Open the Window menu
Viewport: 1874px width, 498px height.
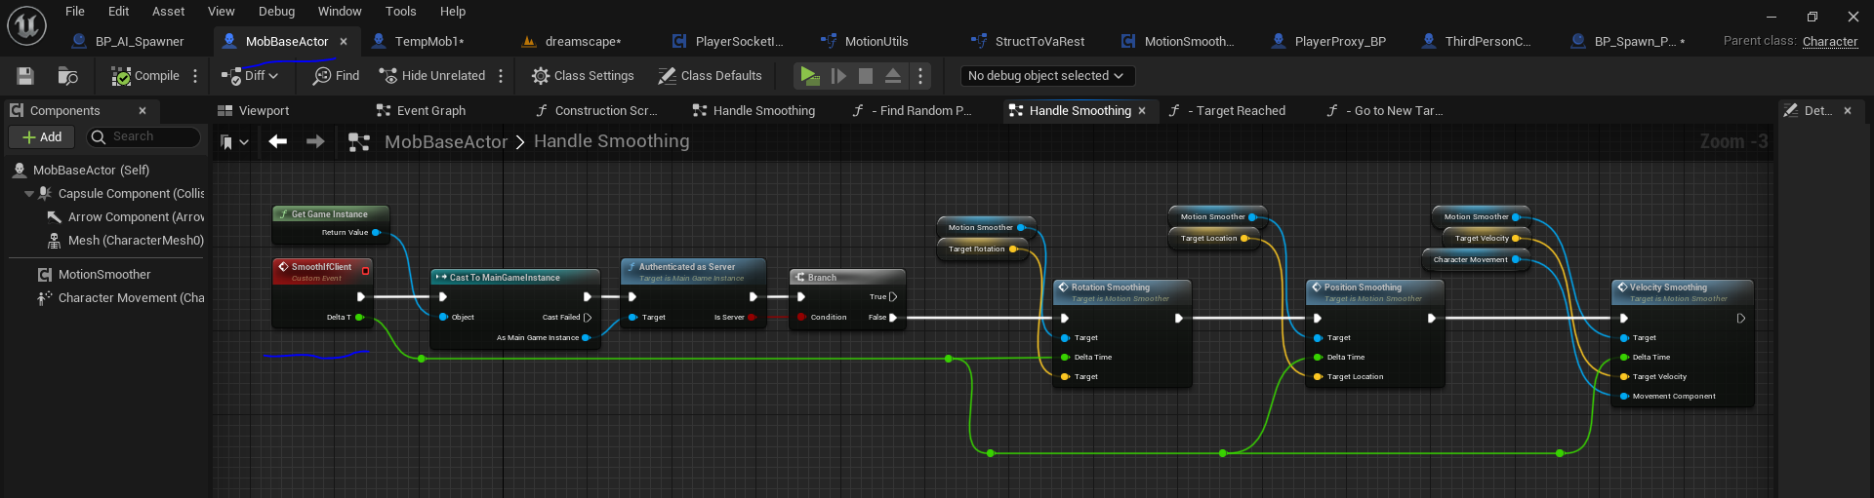click(x=340, y=12)
